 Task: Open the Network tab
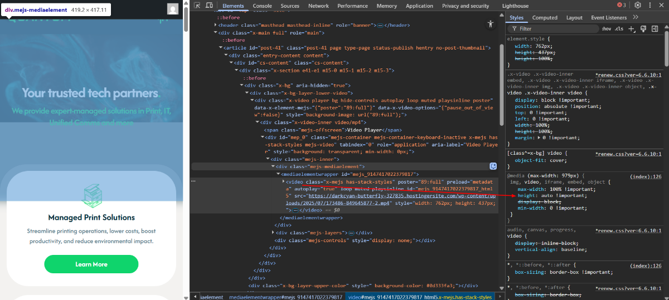319,6
